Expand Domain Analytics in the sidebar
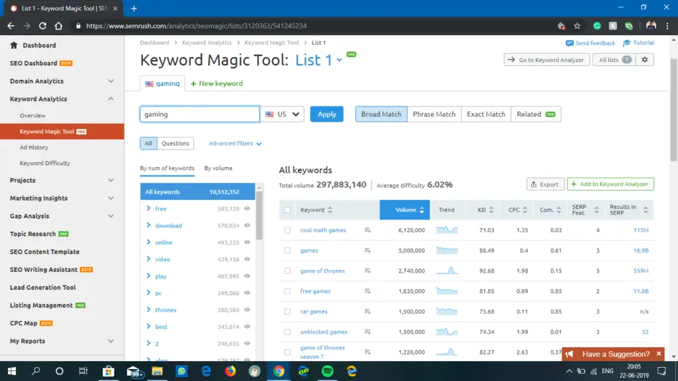This screenshot has width=678, height=381. [x=111, y=81]
